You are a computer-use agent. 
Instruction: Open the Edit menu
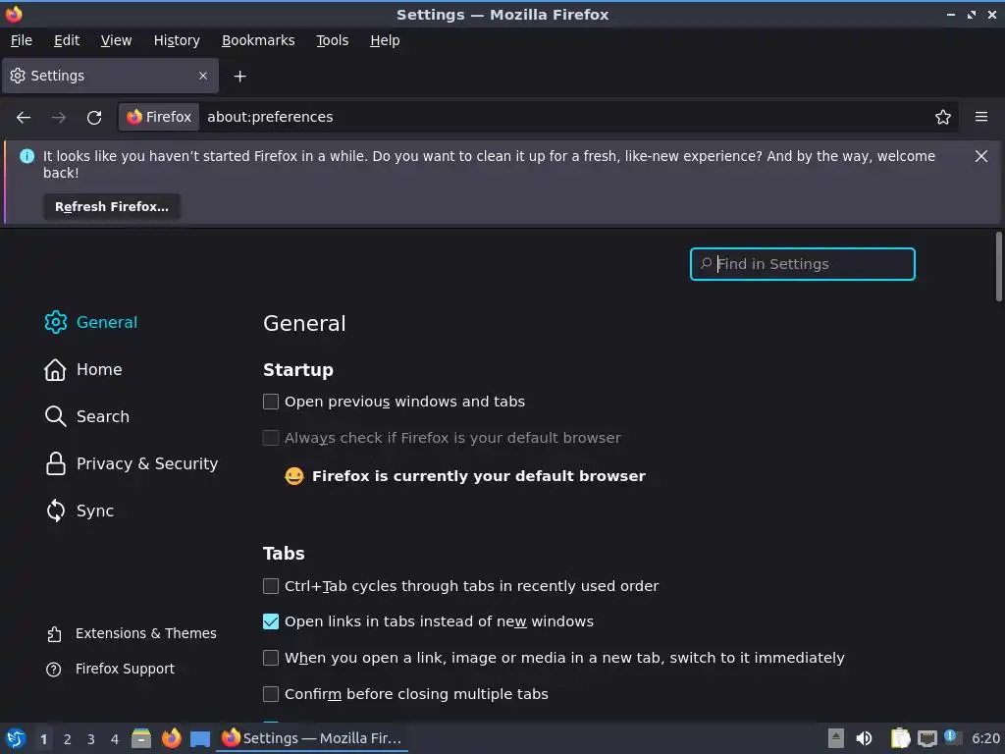pos(67,40)
